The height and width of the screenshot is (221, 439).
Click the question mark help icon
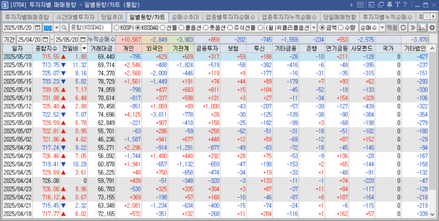pyautogui.click(x=405, y=5)
